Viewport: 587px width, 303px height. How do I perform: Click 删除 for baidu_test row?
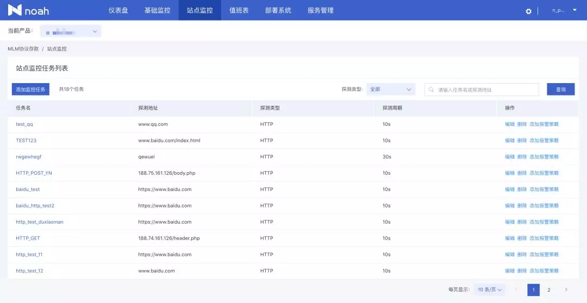click(522, 190)
